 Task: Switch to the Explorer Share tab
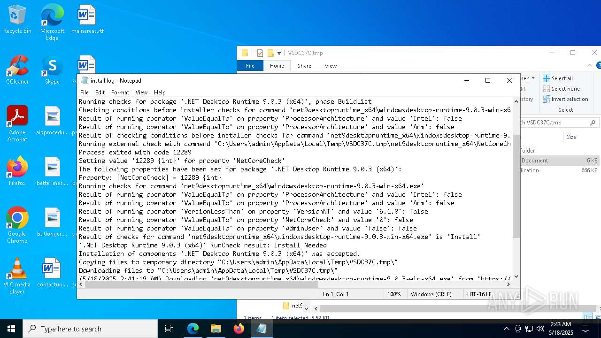tap(304, 66)
